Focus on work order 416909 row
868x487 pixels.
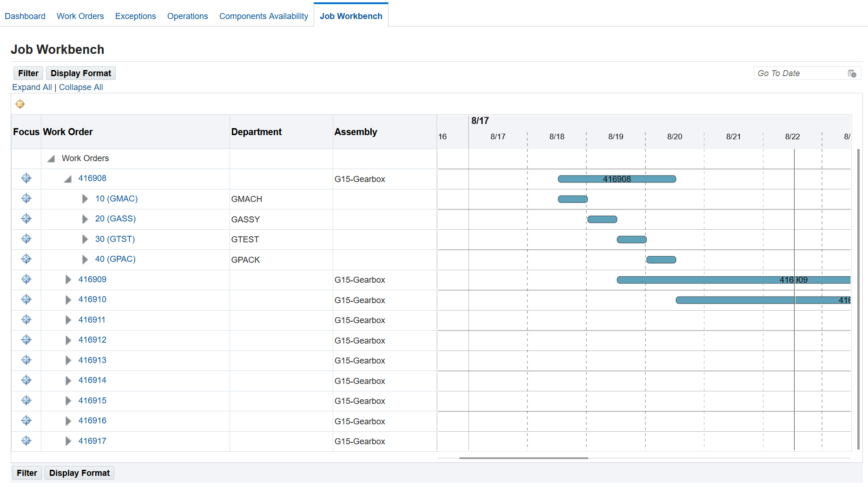(x=26, y=279)
